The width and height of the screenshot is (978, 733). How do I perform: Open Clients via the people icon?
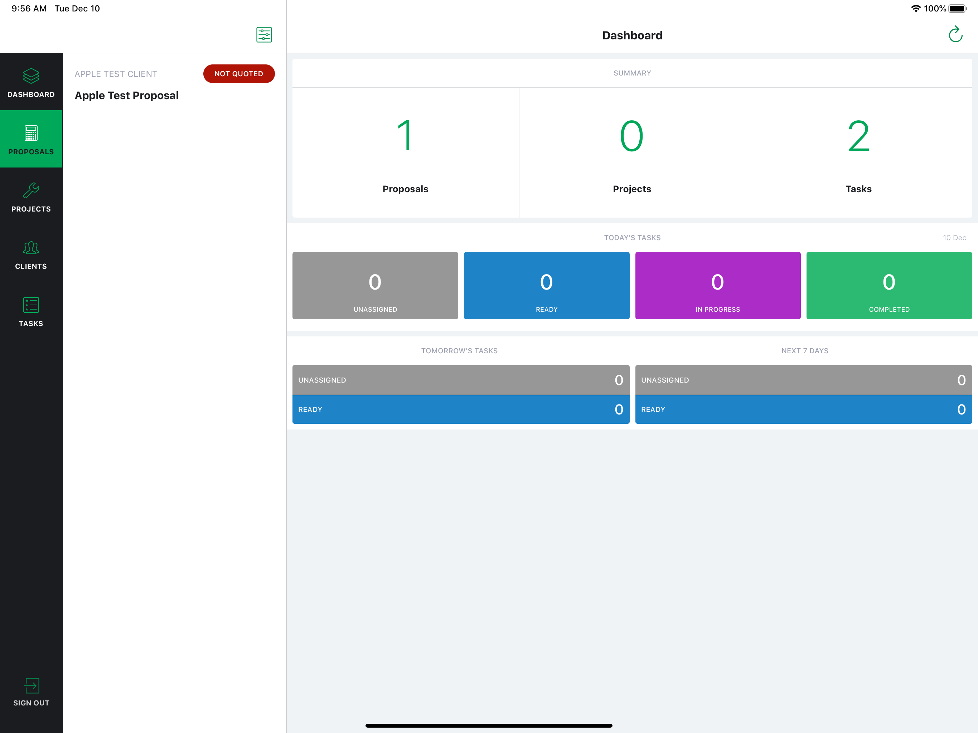[x=31, y=248]
